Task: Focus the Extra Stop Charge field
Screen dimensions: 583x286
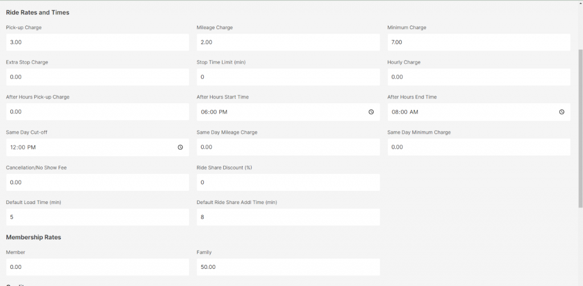Action: click(97, 77)
